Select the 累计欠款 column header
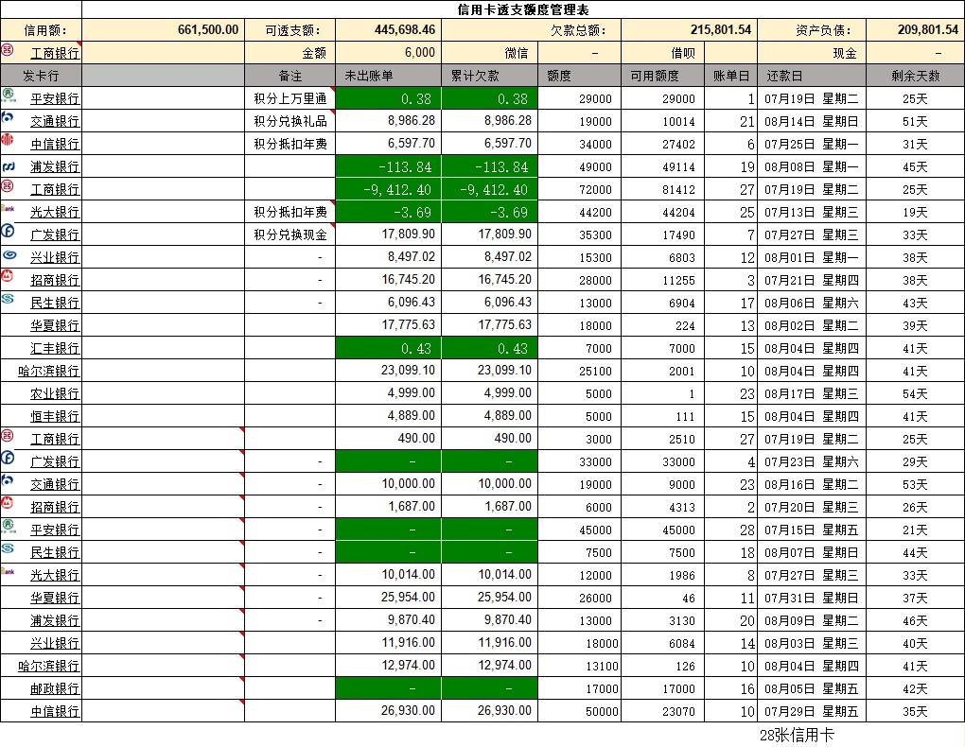This screenshot has height=747, width=965. (490, 76)
